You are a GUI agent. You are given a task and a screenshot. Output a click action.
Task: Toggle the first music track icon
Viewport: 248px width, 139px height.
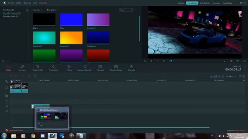pyautogui.click(x=7, y=107)
